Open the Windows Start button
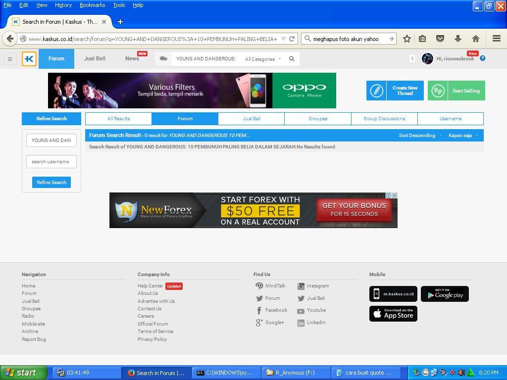 (x=24, y=373)
